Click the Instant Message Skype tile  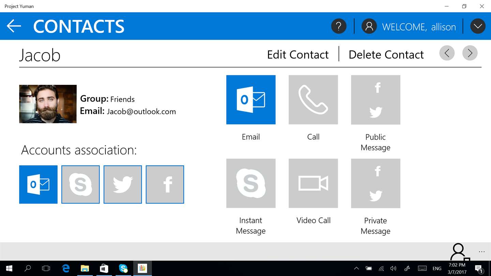point(251,183)
